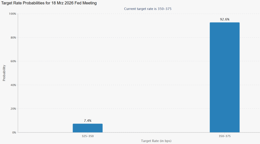Click the 'Target Rate (in bps)' axis title
Screen dimensions: 260x144
tap(156, 141)
